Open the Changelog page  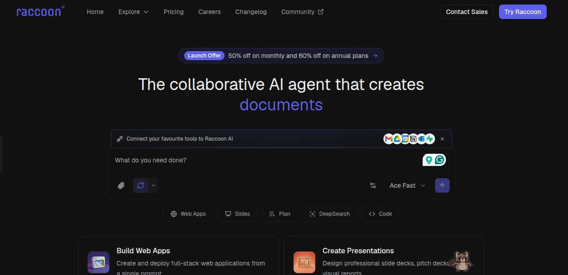coord(251,12)
